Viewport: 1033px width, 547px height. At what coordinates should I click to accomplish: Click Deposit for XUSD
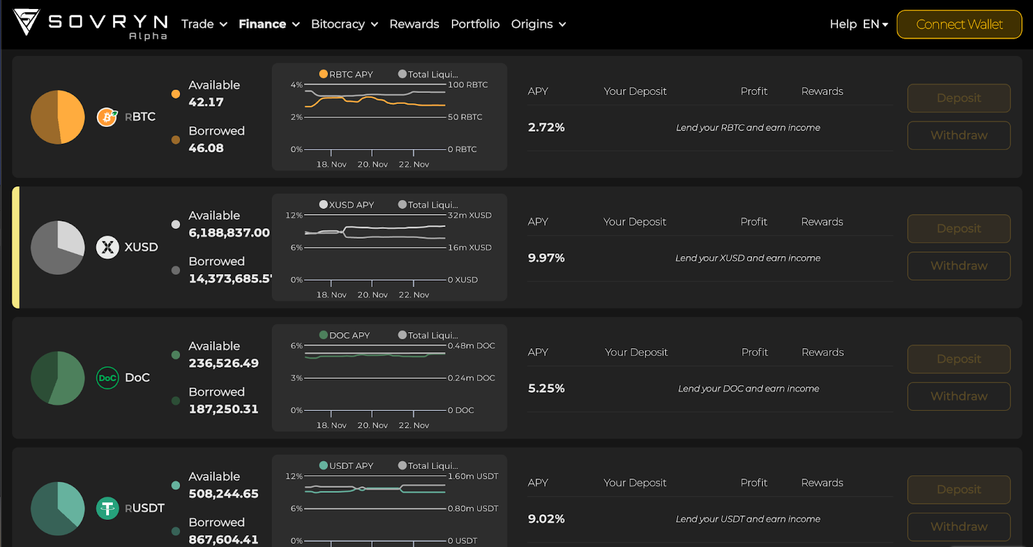(x=959, y=228)
